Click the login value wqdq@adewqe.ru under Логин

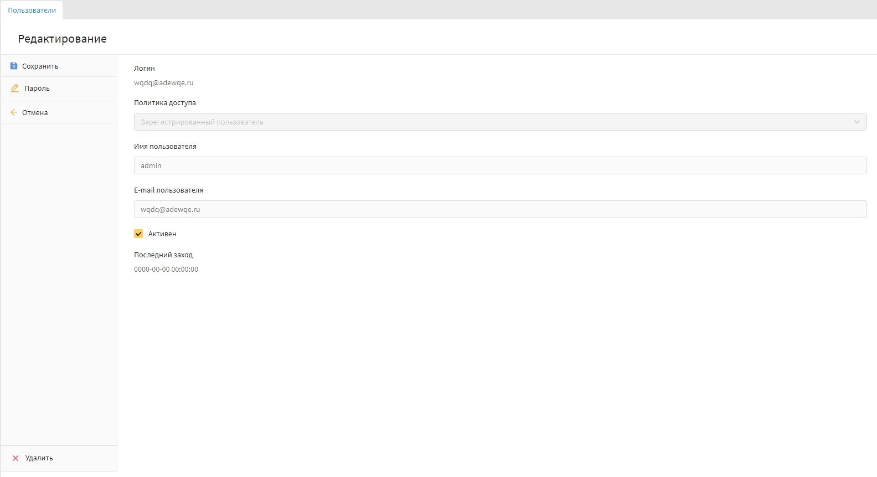point(164,83)
